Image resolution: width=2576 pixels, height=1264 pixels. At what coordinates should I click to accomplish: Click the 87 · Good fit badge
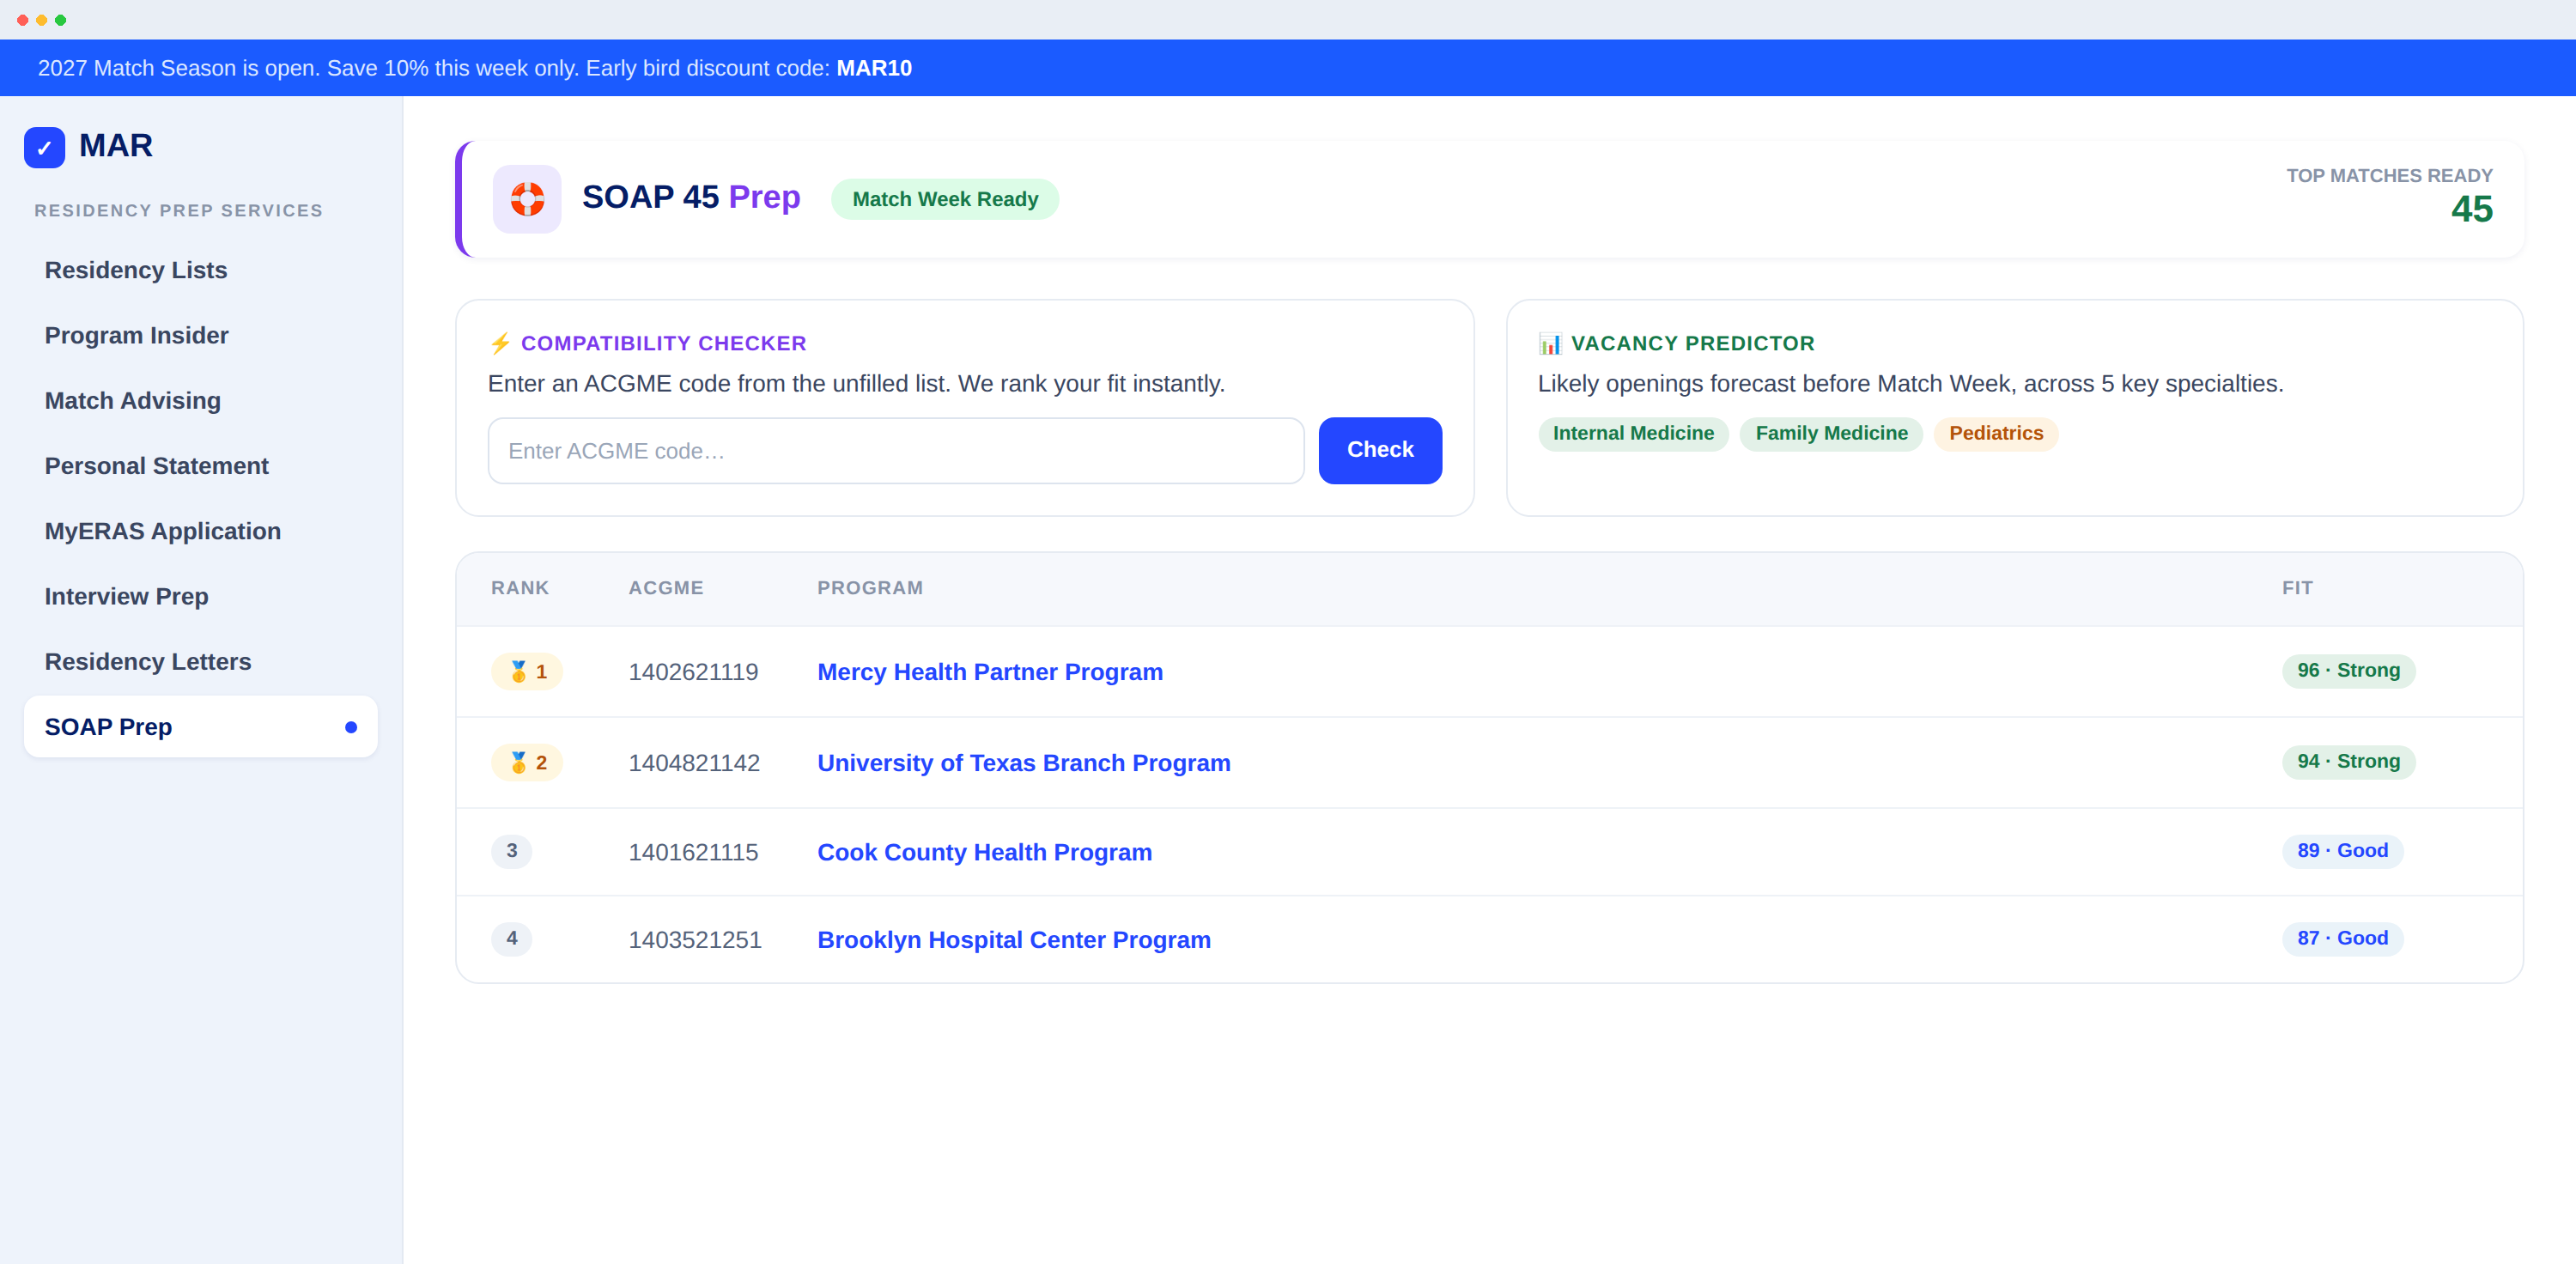click(x=2342, y=938)
